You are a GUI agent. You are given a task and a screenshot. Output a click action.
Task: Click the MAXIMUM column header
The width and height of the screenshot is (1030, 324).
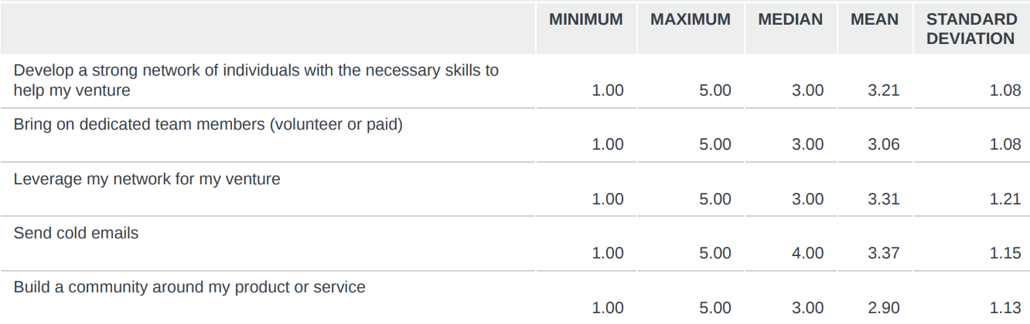690,20
